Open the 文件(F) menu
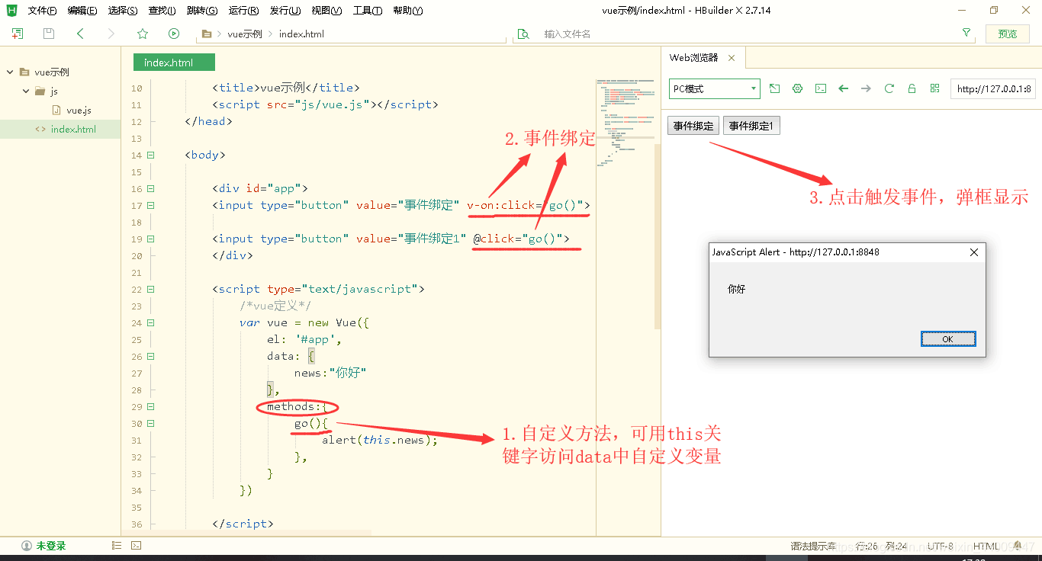1042x561 pixels. (x=42, y=11)
